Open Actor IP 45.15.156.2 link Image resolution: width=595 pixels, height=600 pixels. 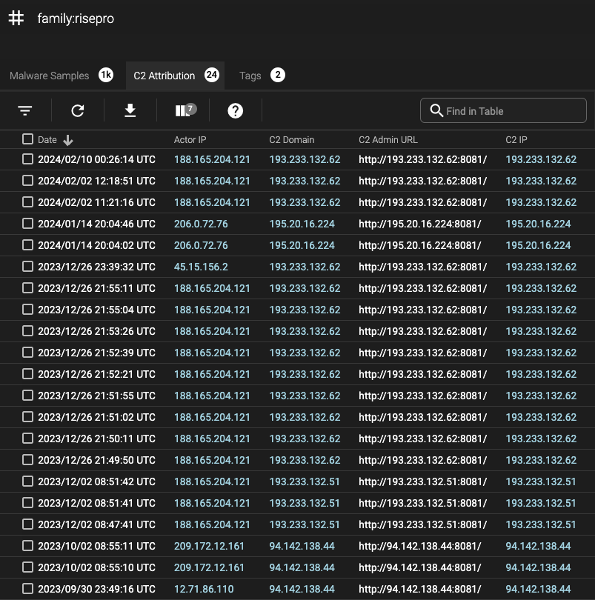[201, 267]
